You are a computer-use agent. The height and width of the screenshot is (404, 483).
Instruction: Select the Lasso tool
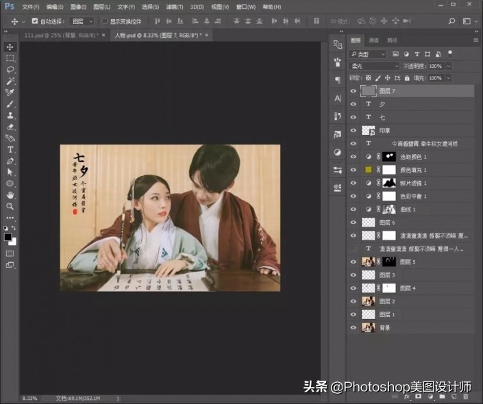coord(10,70)
